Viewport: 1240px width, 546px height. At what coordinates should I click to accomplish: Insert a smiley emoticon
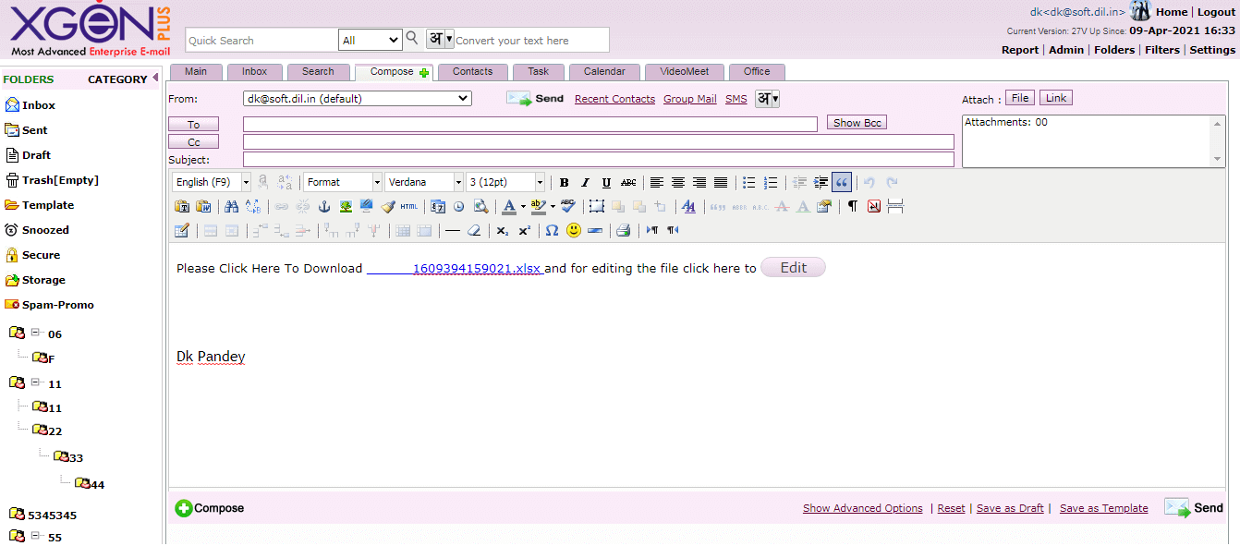(574, 231)
